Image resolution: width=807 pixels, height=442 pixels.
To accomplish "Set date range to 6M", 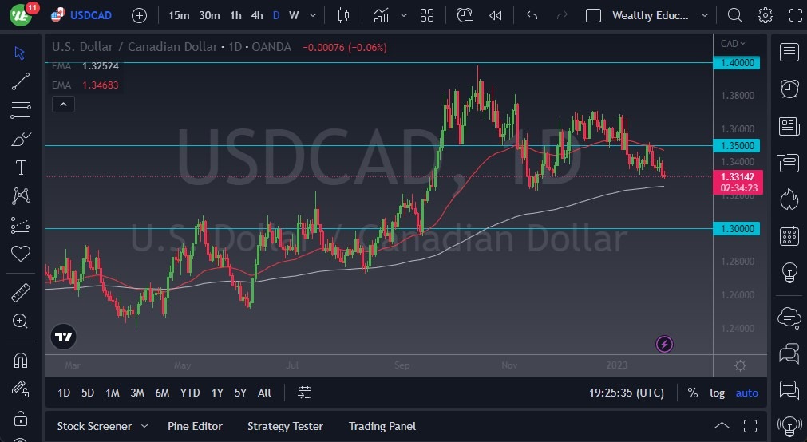I will pyautogui.click(x=162, y=393).
